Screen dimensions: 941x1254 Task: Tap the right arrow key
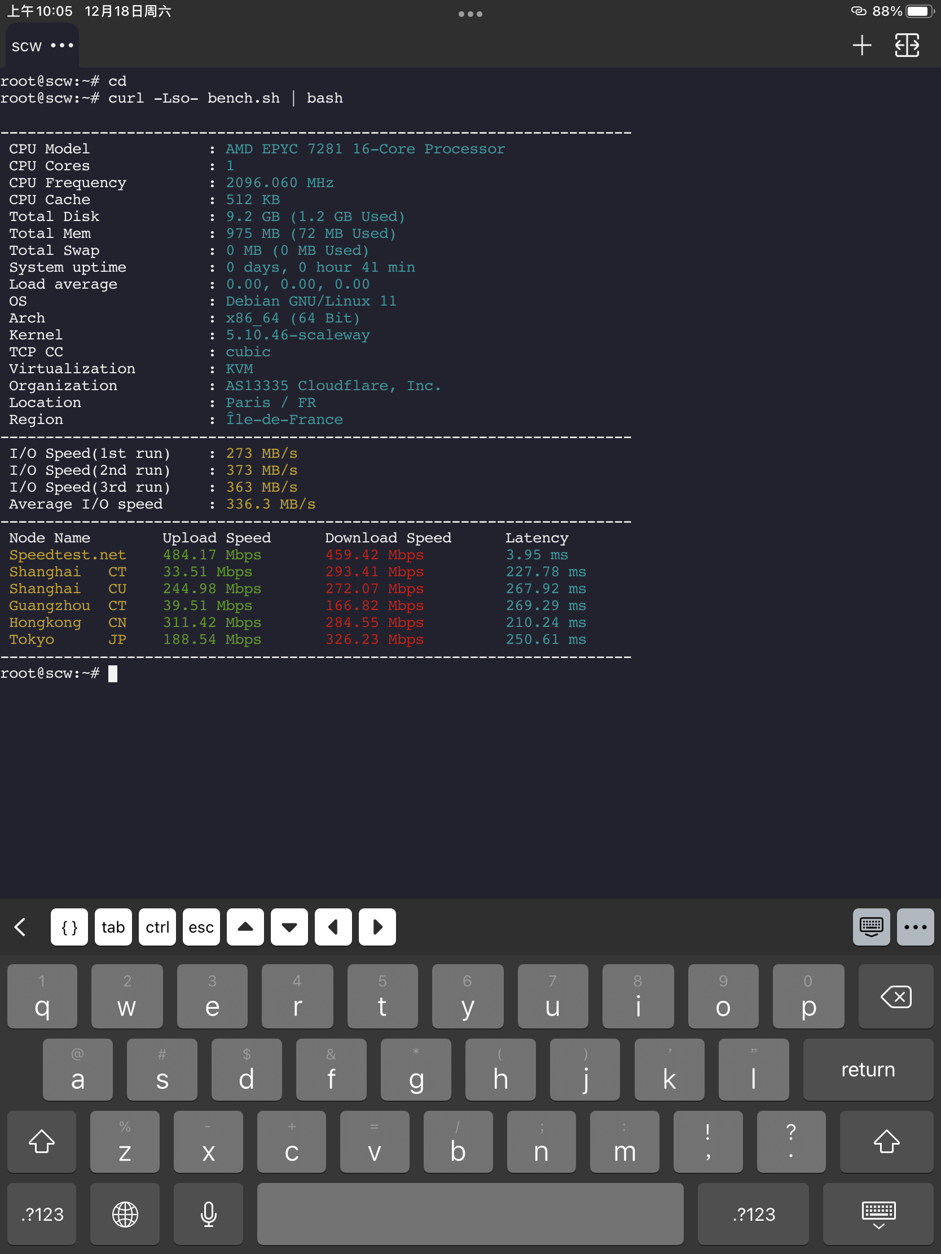pos(377,927)
